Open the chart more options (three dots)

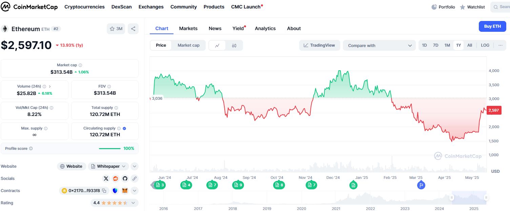click(x=500, y=45)
